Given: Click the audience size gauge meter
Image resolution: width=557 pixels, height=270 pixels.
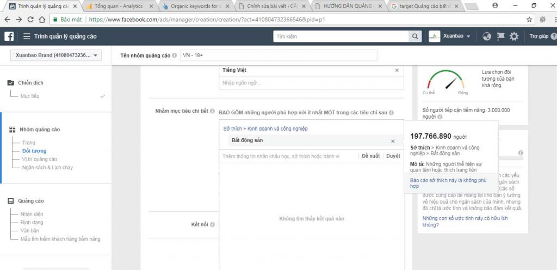Looking at the screenshot, I should tap(445, 80).
